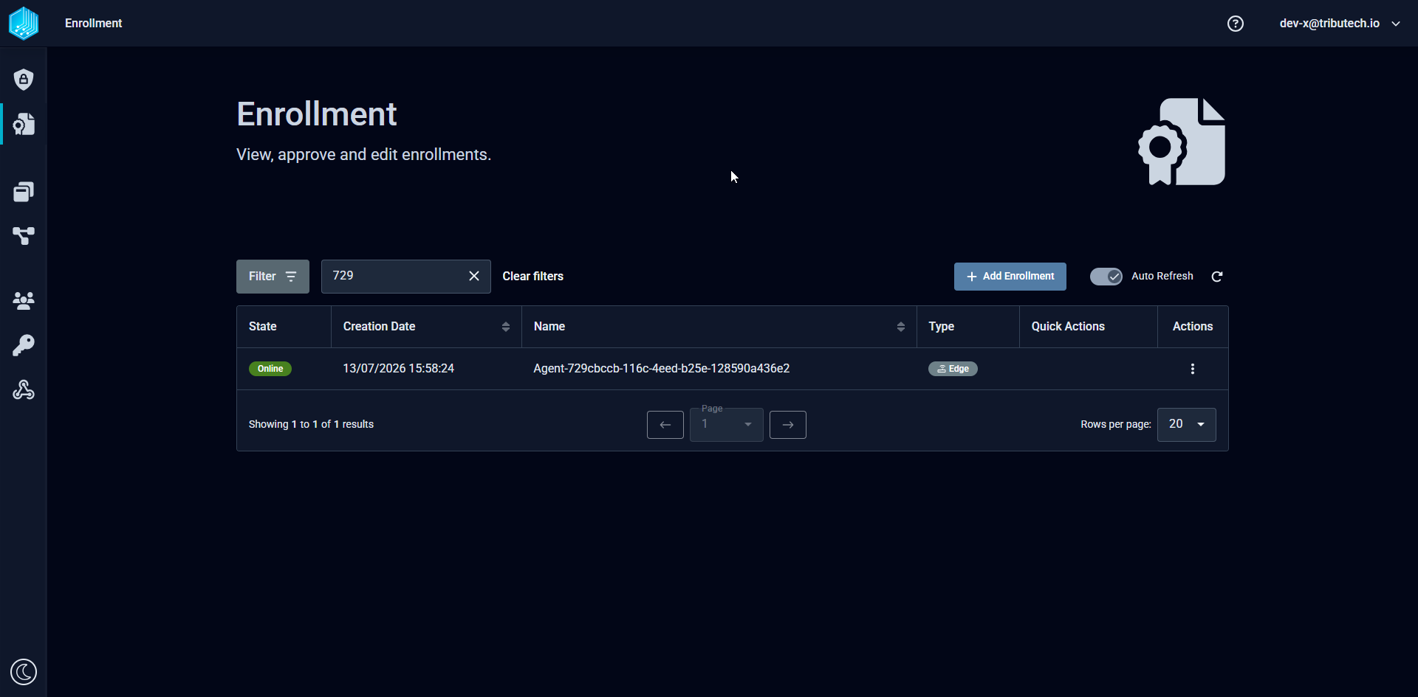
Task: Clear the 729 search text
Action: pyautogui.click(x=474, y=276)
